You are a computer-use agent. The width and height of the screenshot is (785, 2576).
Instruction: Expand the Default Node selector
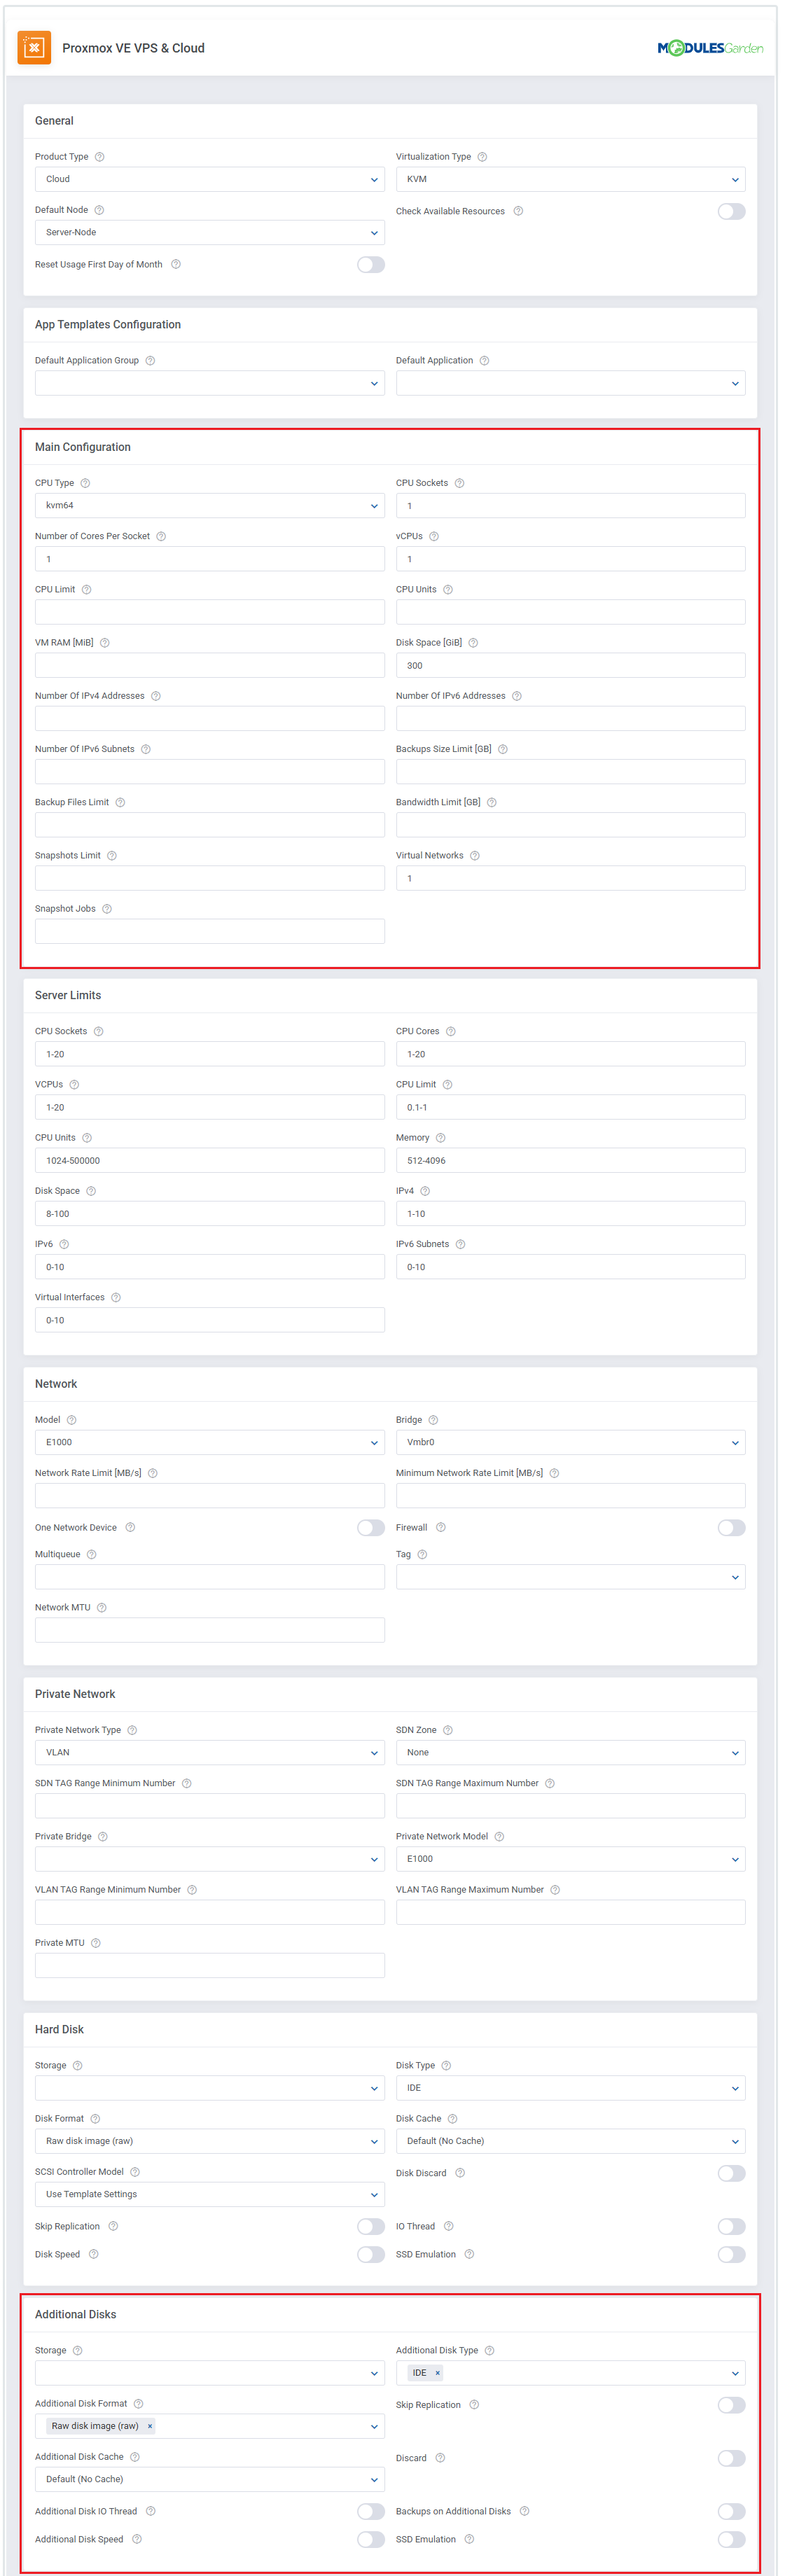tap(210, 232)
